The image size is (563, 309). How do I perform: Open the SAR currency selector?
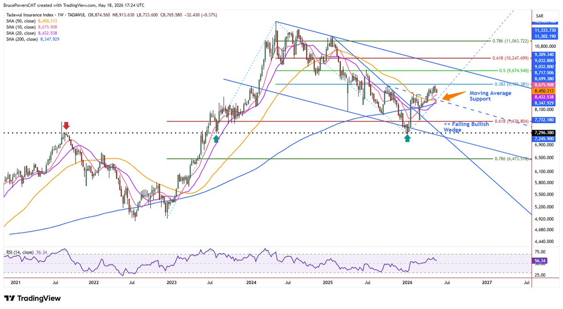pyautogui.click(x=540, y=16)
